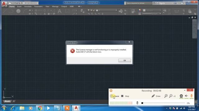Click the Measure ruler icon in the ribbon
The image size is (199, 111).
pos(177,11)
